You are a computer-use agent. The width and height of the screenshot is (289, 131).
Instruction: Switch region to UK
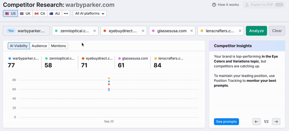[25, 13]
